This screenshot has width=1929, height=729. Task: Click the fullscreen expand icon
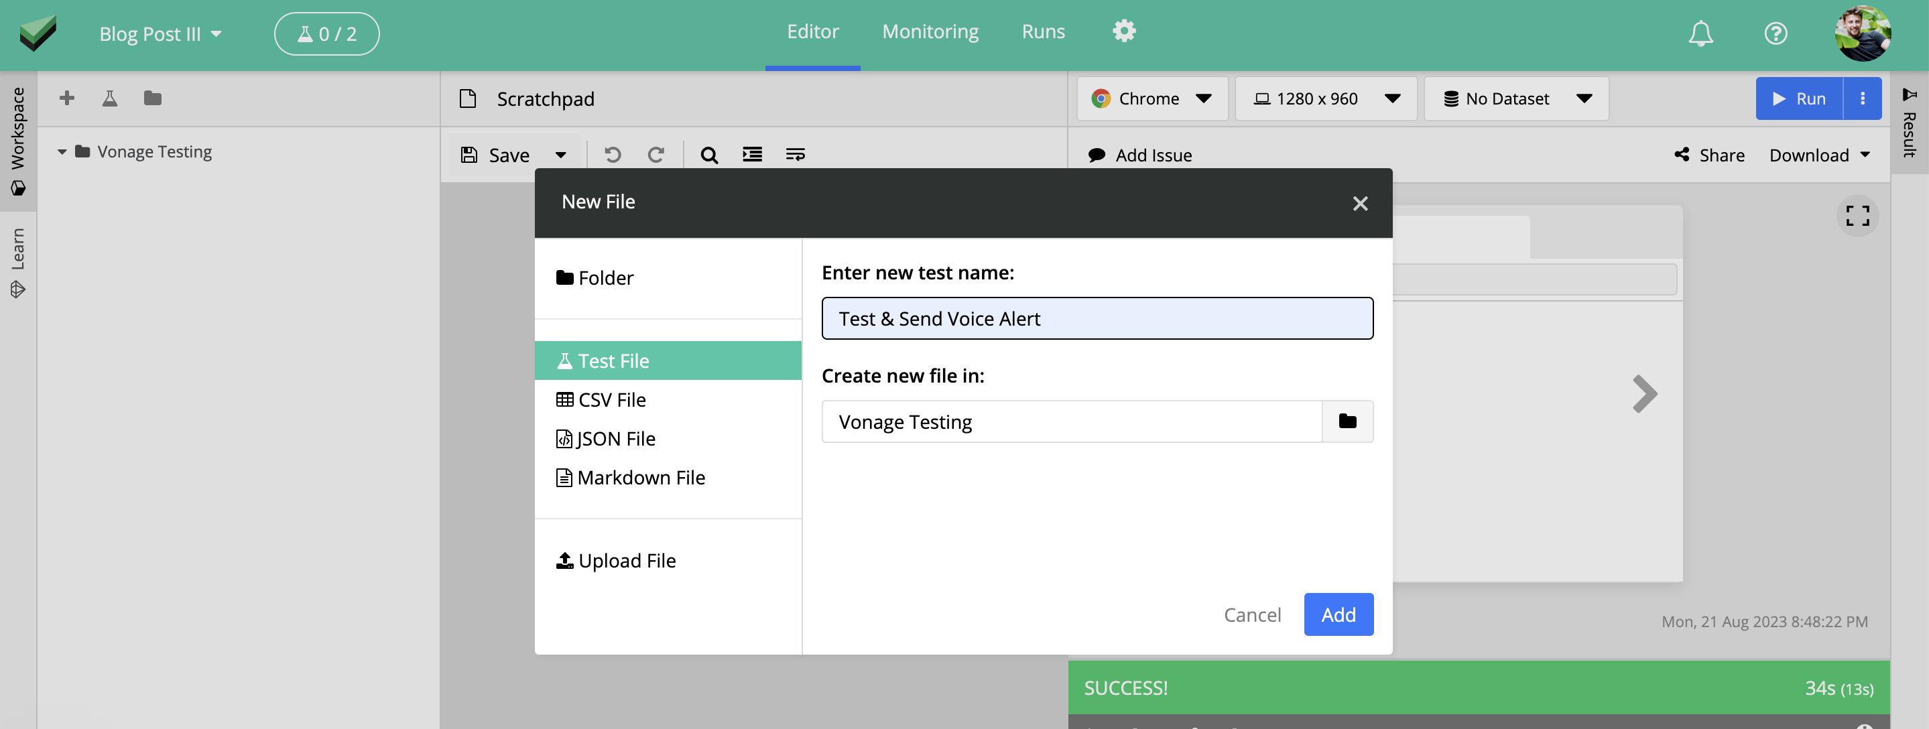1857,216
